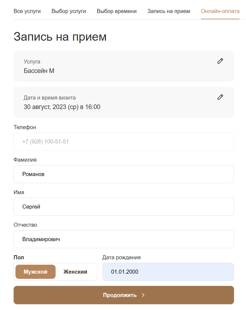Image resolution: width=246 pixels, height=310 pixels.
Task: Focus the Телефон input field
Action: click(x=124, y=142)
